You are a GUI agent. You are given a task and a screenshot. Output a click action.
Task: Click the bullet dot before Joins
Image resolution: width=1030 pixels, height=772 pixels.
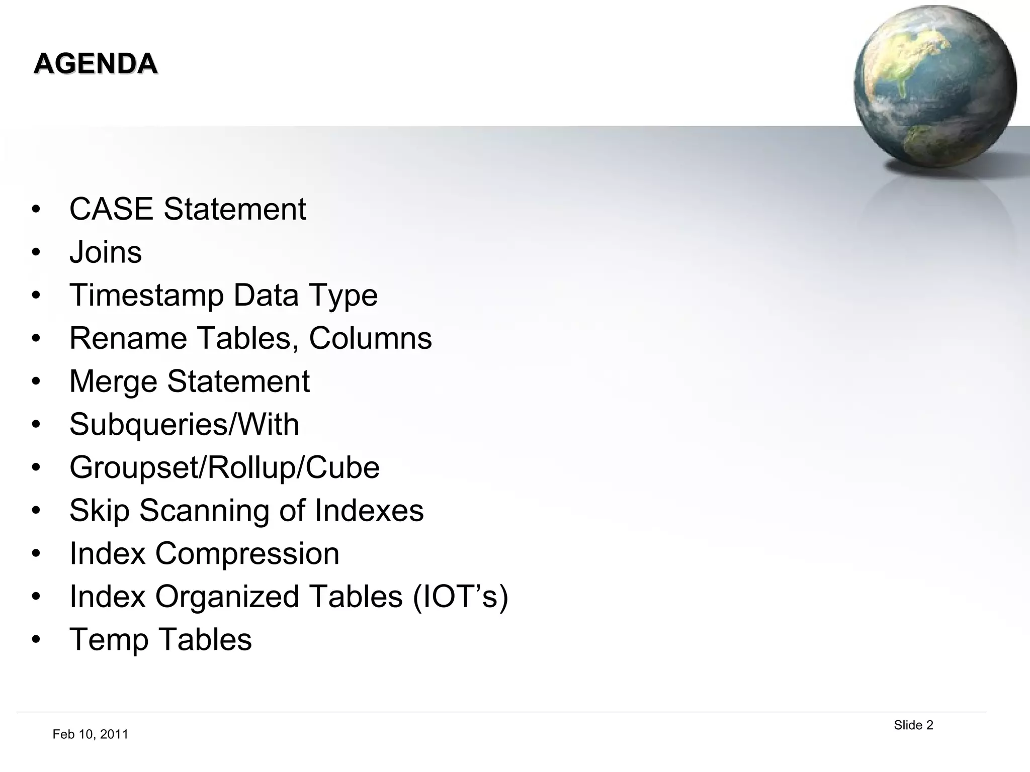(x=35, y=252)
